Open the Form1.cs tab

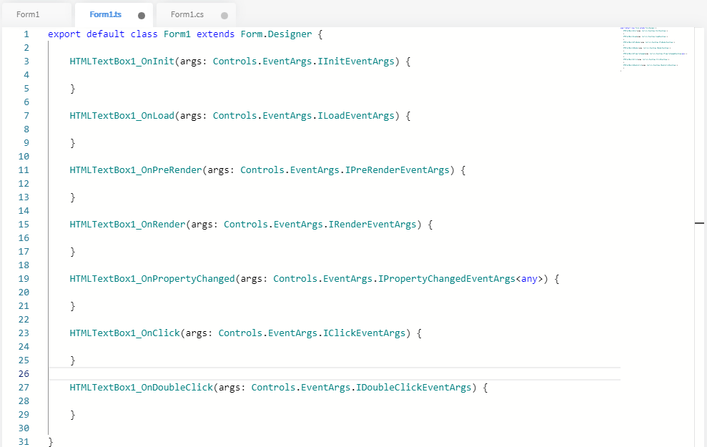point(187,14)
